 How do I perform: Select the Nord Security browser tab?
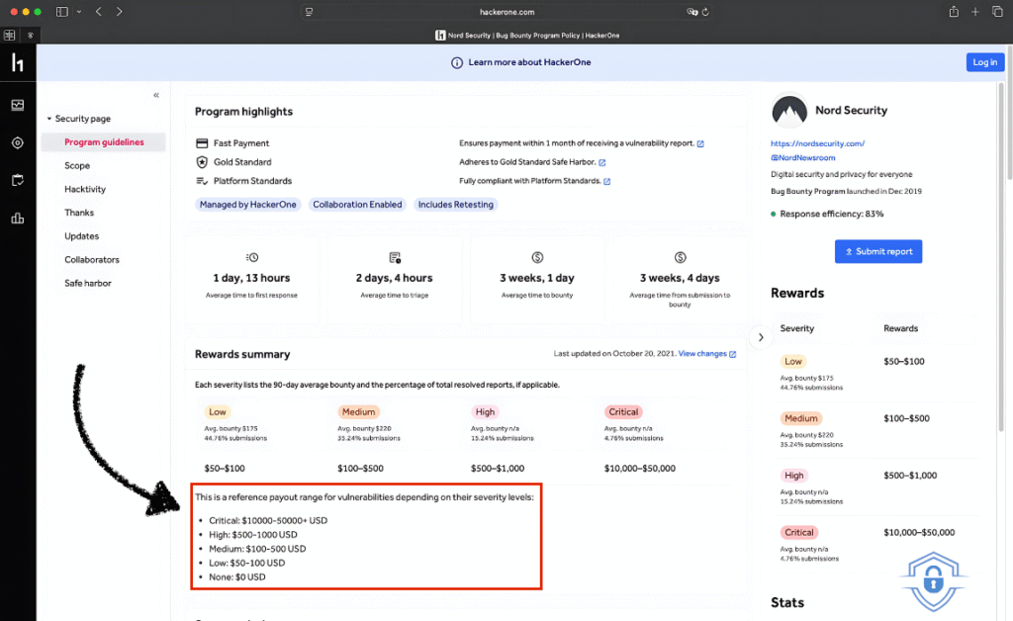click(527, 36)
